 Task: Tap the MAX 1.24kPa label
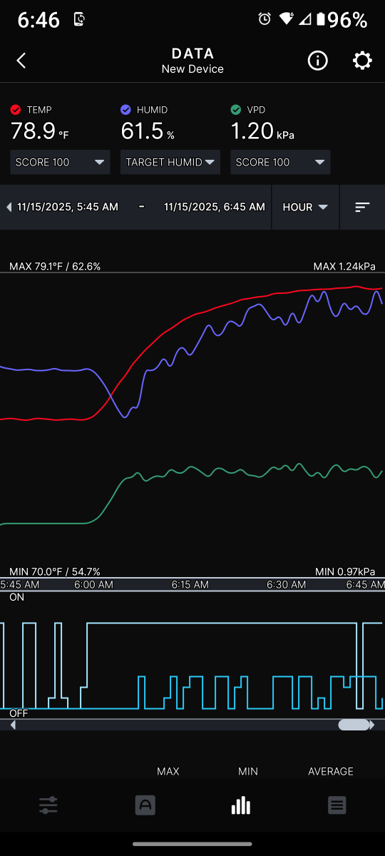pos(344,267)
